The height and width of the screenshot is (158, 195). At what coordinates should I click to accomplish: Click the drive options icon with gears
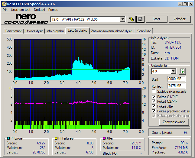(132, 19)
